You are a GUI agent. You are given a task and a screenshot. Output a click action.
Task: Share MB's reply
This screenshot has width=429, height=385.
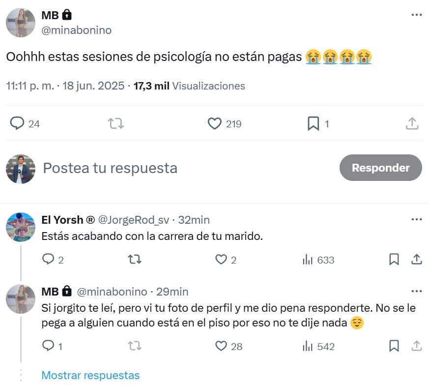pos(415,346)
